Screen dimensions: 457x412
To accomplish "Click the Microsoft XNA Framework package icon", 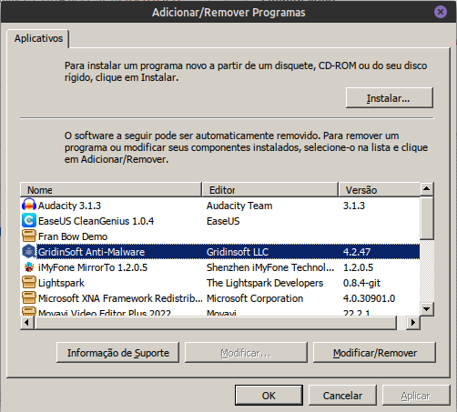I will click(29, 298).
